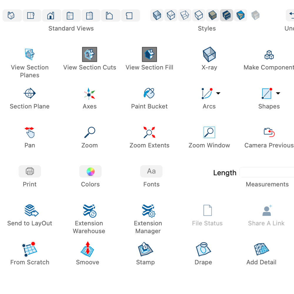Switch to Wireframe style
The height and width of the screenshot is (294, 294).
click(185, 15)
